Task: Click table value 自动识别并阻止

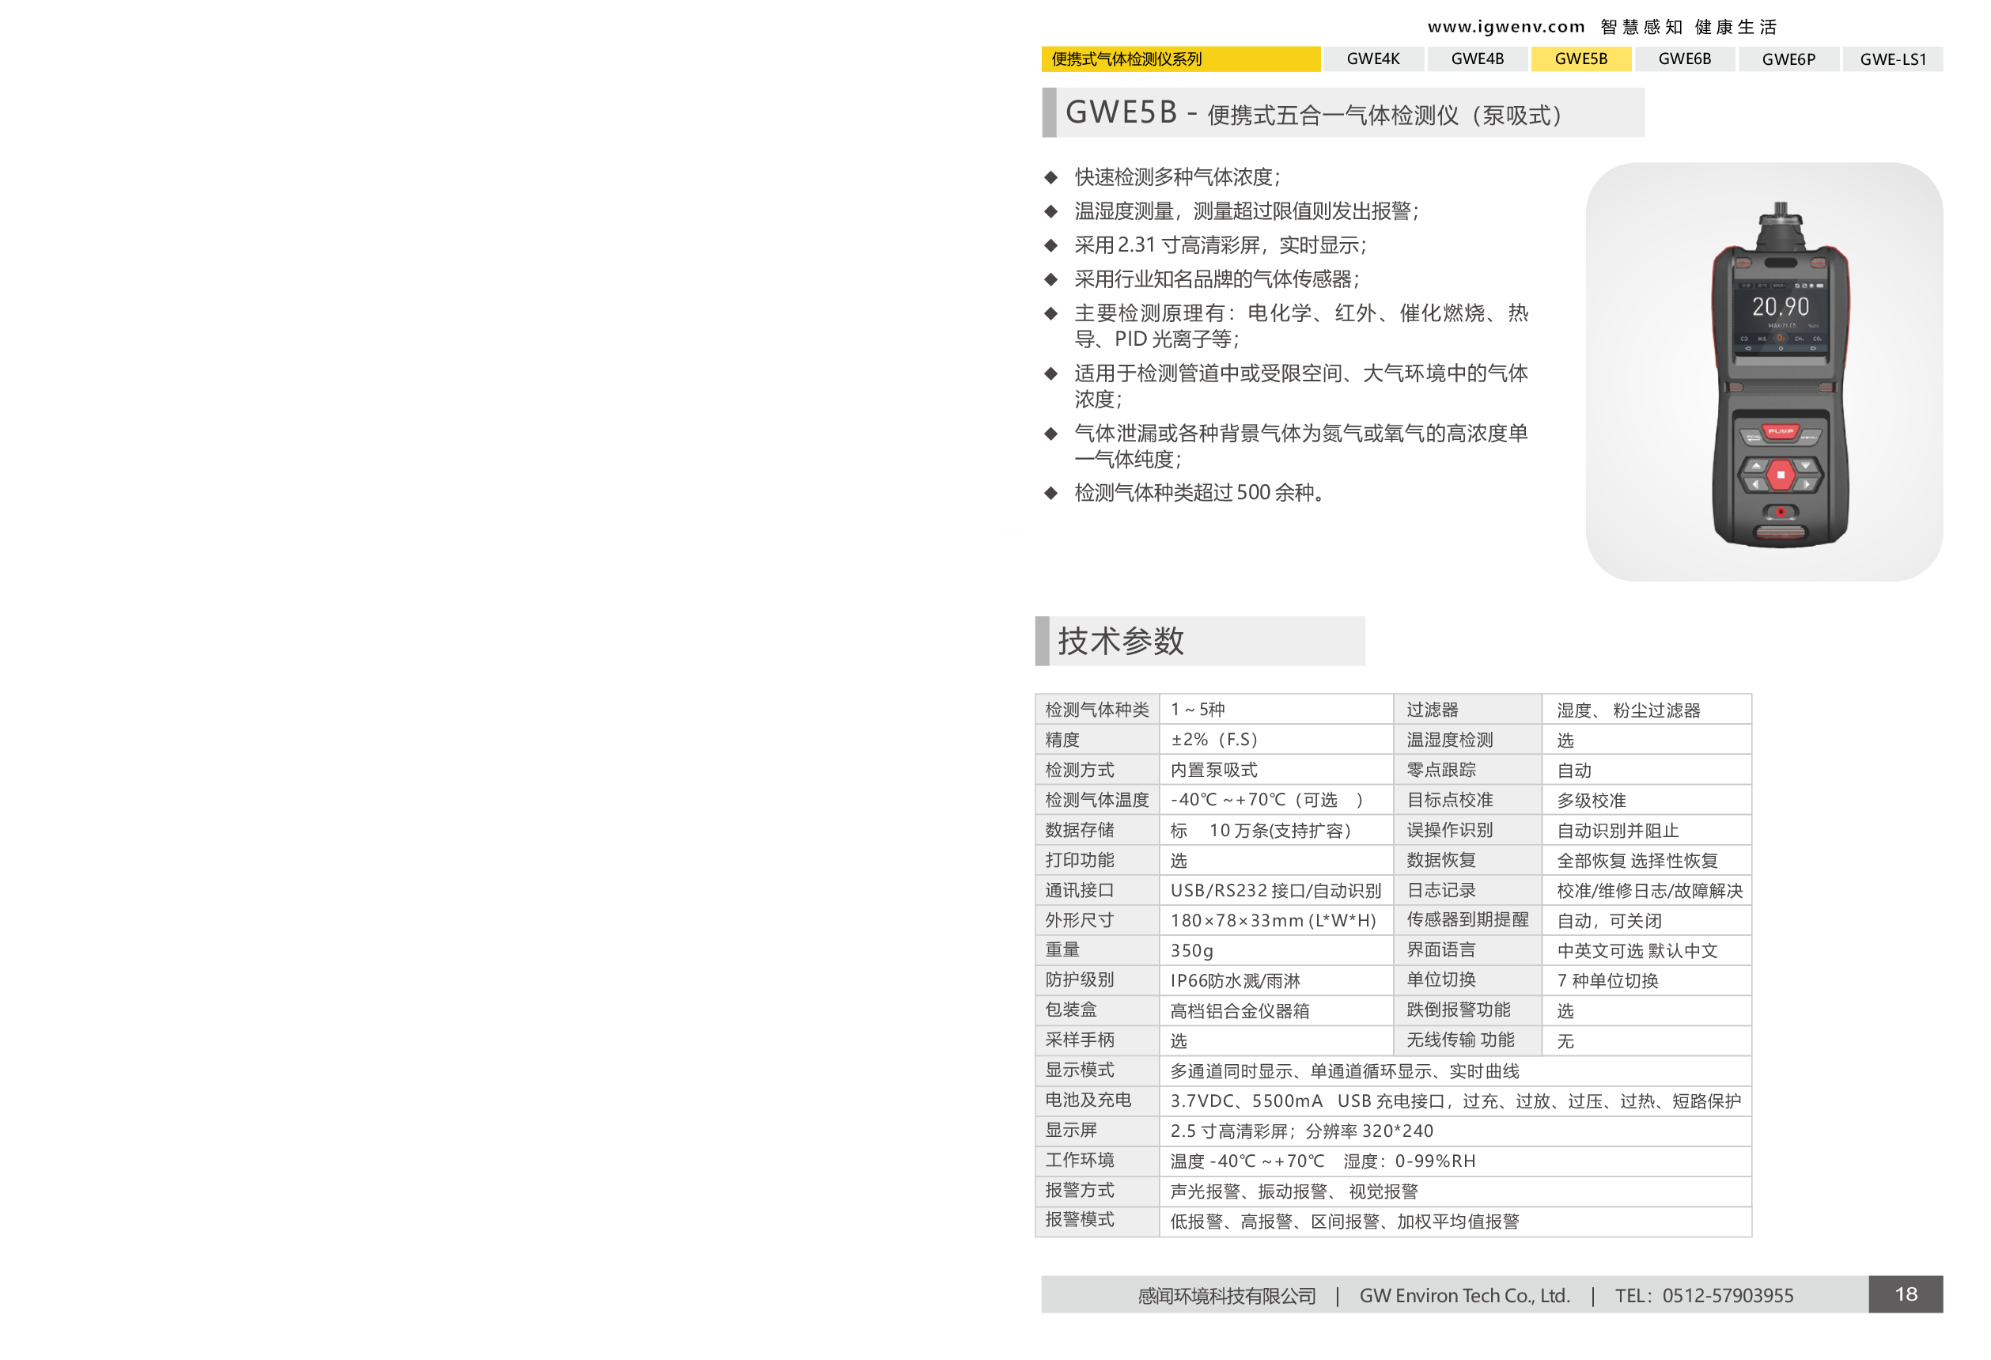Action: click(1618, 831)
